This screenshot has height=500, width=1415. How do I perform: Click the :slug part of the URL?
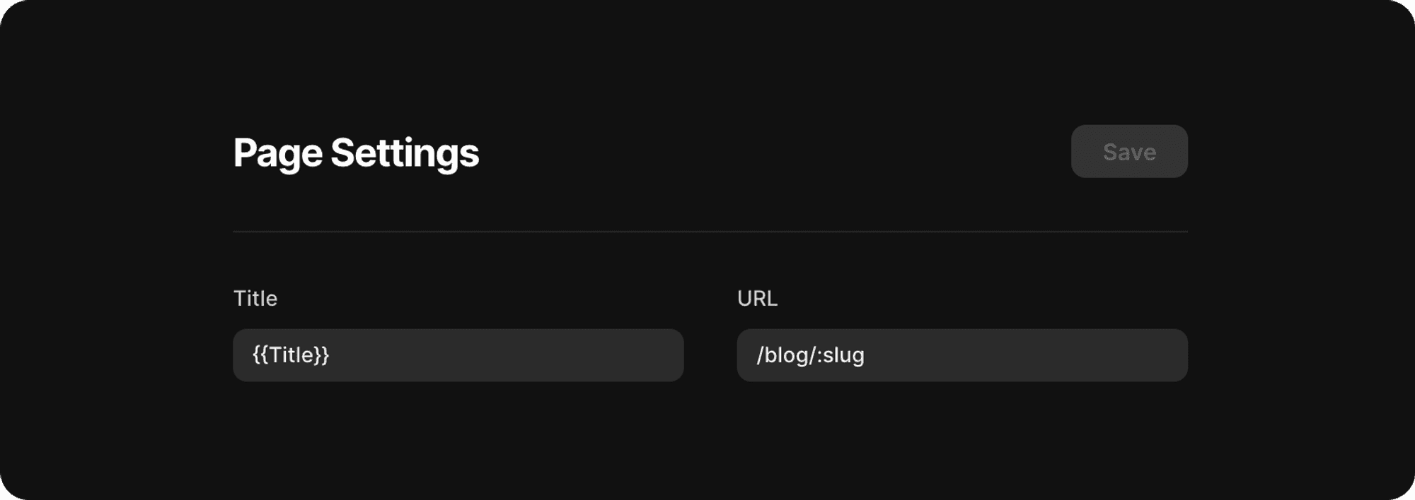tap(842, 355)
